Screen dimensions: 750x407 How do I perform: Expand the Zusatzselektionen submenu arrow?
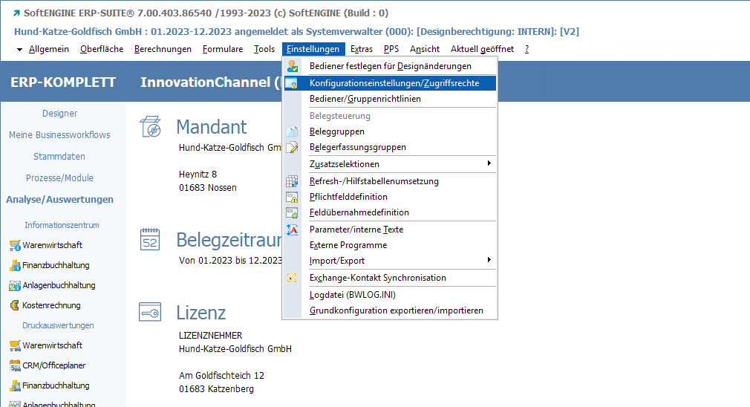point(489,163)
